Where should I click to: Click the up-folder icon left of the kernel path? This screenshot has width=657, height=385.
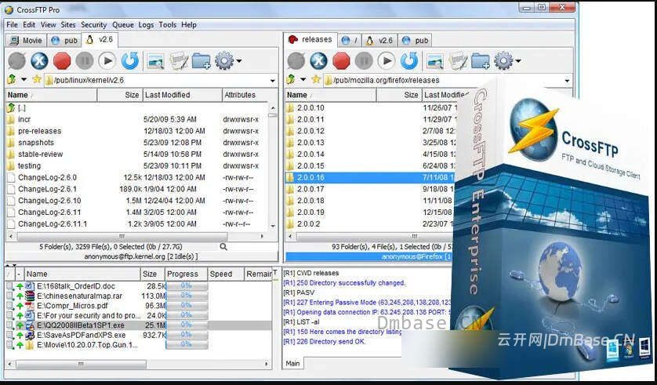[11, 79]
